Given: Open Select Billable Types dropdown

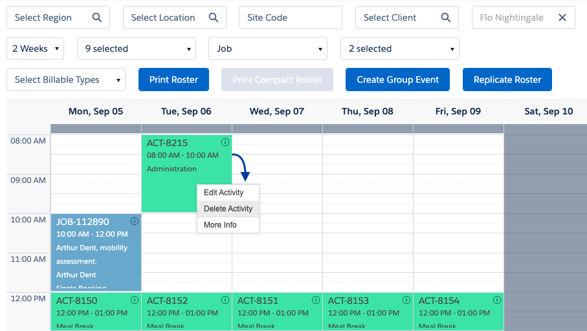Looking at the screenshot, I should pyautogui.click(x=66, y=80).
